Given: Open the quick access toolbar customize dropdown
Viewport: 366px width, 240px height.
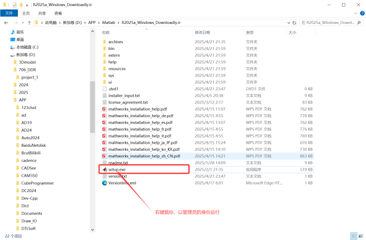Looking at the screenshot, I should click(27, 5).
